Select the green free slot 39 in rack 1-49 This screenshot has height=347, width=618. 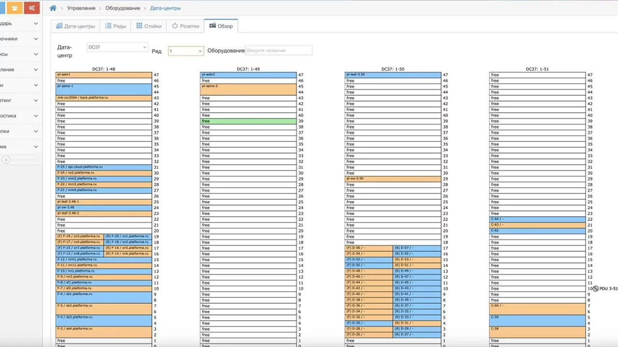click(248, 121)
